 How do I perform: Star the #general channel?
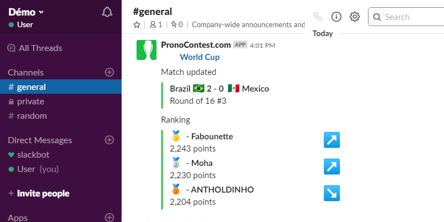pos(137,24)
